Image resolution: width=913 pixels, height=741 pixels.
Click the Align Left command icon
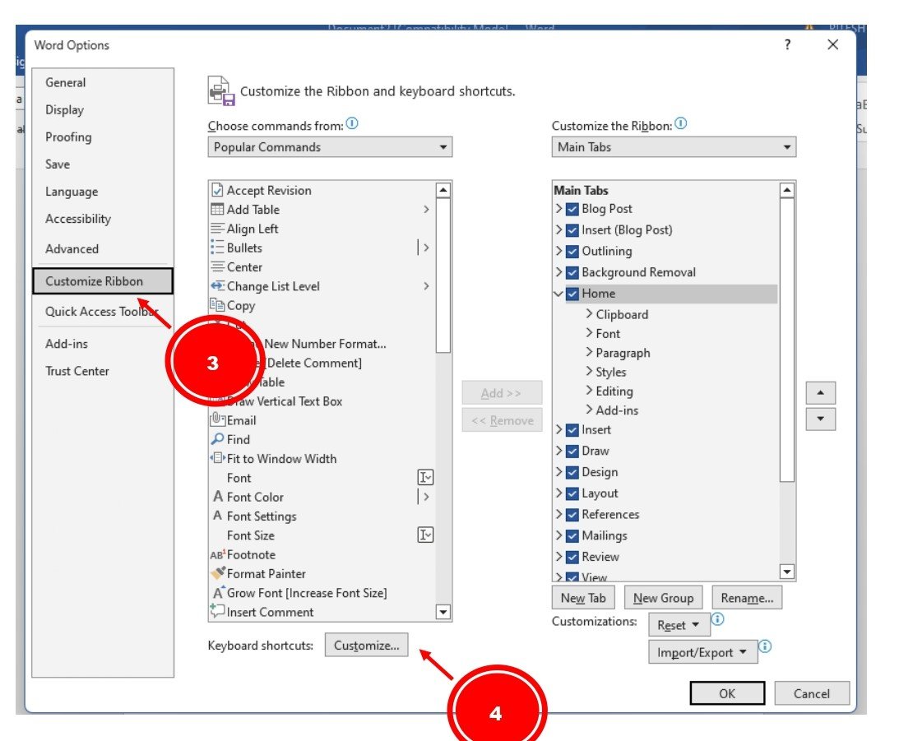(217, 229)
